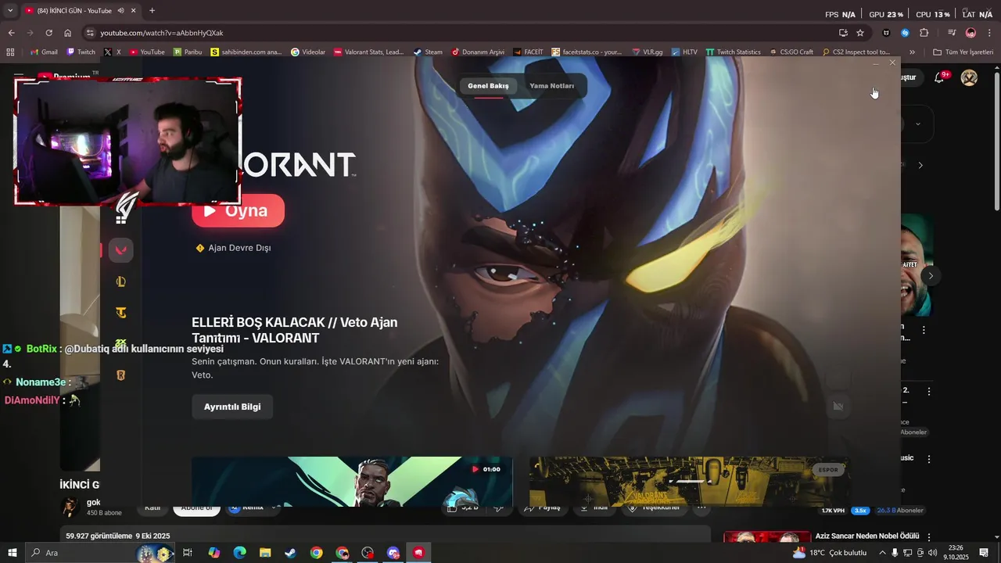The width and height of the screenshot is (1001, 563).
Task: Toggle the background video mute icon
Action: pyautogui.click(x=838, y=407)
